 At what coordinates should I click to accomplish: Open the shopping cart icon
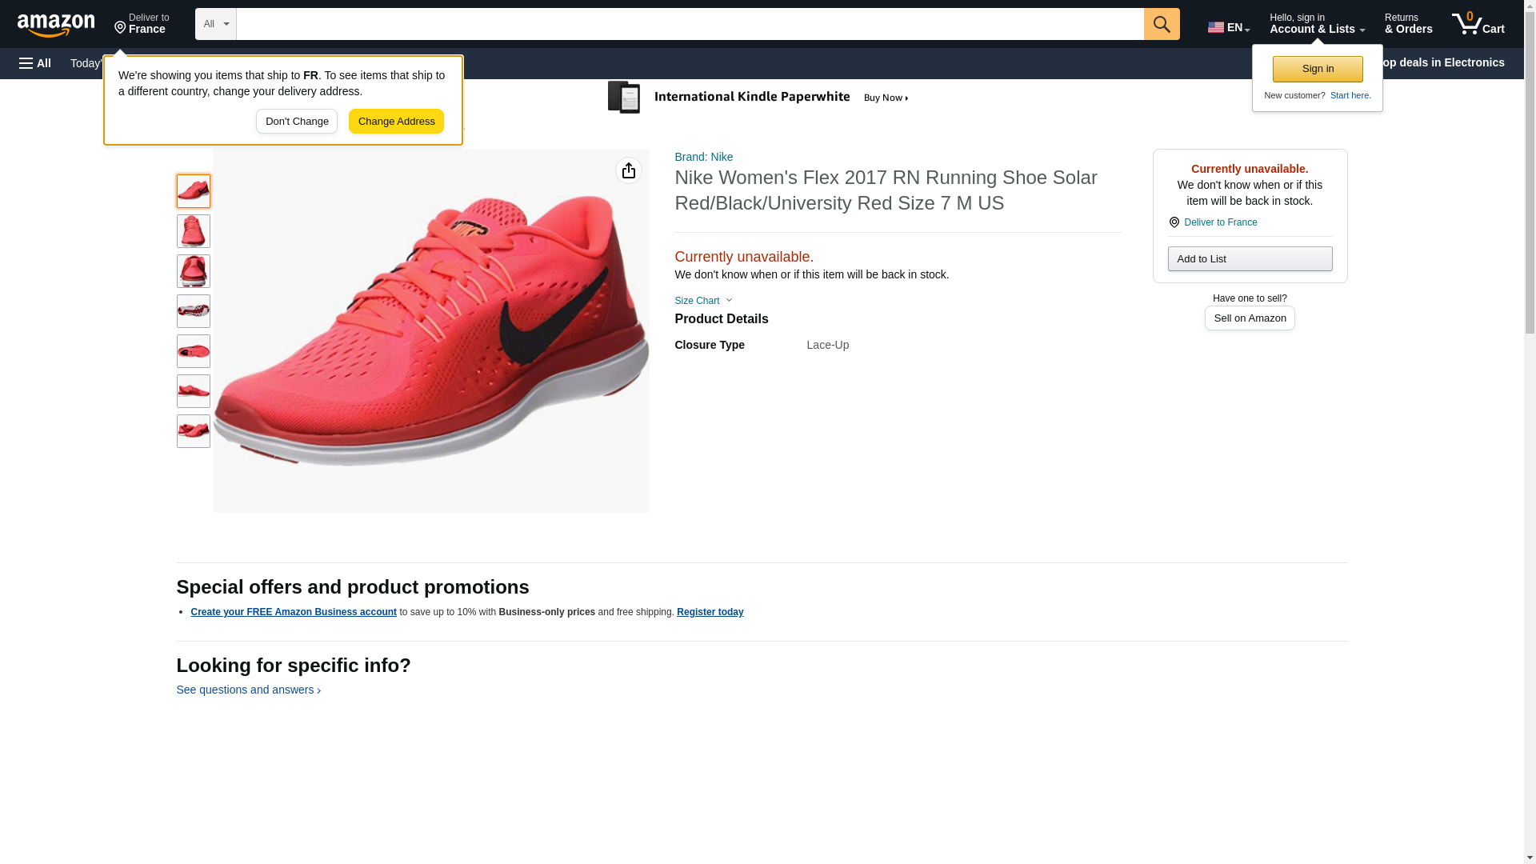pos(1477,24)
